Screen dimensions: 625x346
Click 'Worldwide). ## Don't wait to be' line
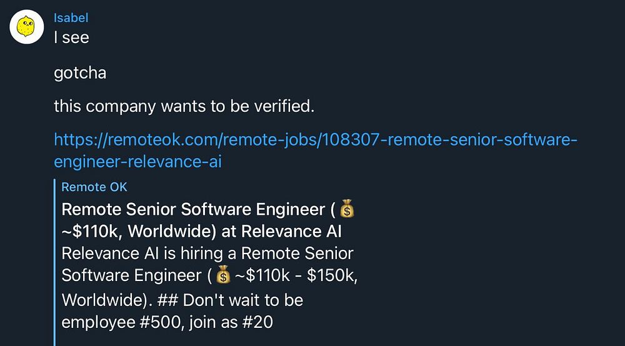click(182, 300)
